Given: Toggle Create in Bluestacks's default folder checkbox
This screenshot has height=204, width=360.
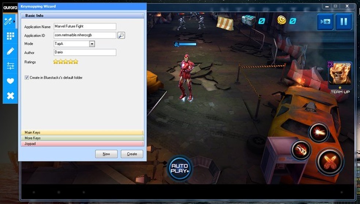Looking at the screenshot, I should pos(27,78).
